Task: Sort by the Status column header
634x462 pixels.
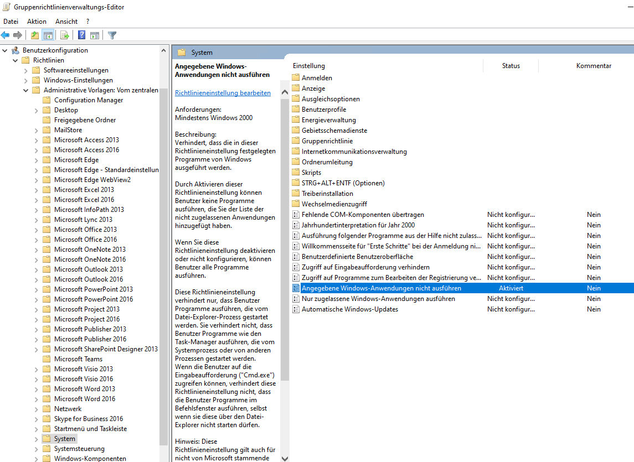Action: pyautogui.click(x=511, y=66)
